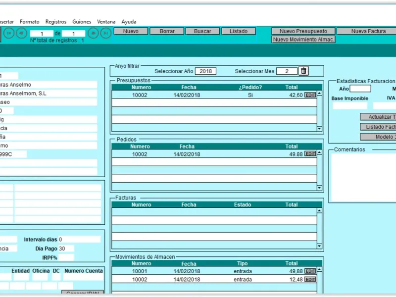Click the Base Imponible field
The height and width of the screenshot is (297, 396).
(x=350, y=105)
